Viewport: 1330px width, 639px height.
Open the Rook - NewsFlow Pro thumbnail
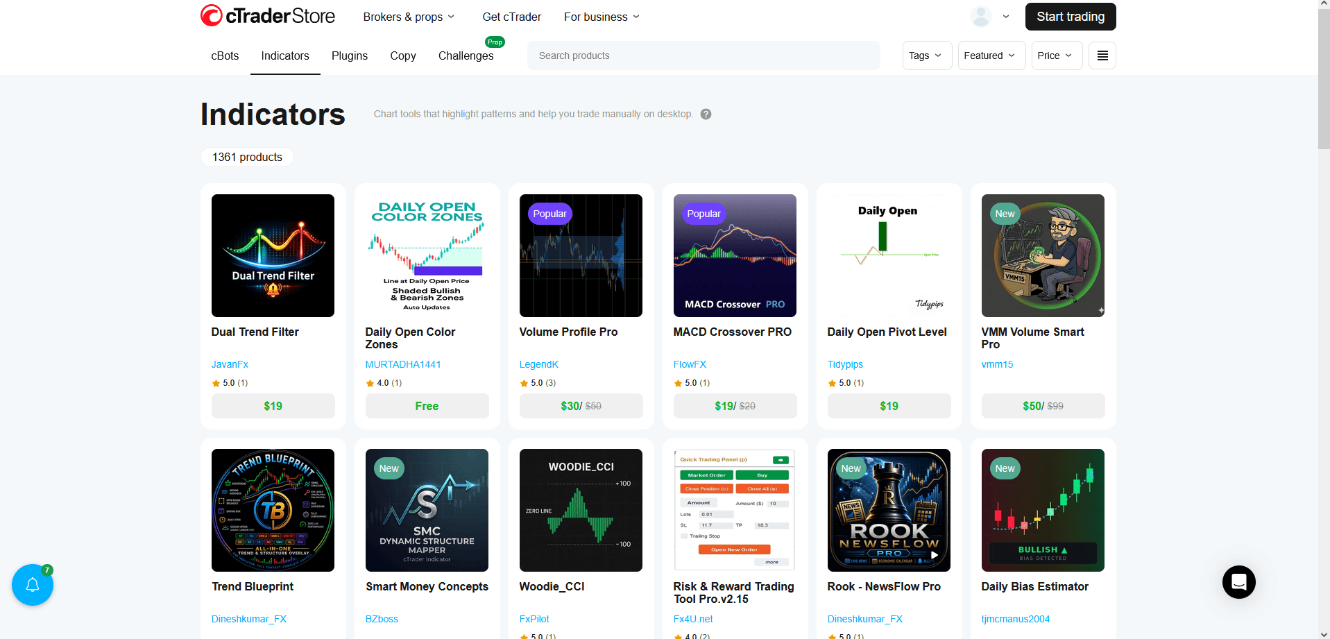[x=889, y=510]
